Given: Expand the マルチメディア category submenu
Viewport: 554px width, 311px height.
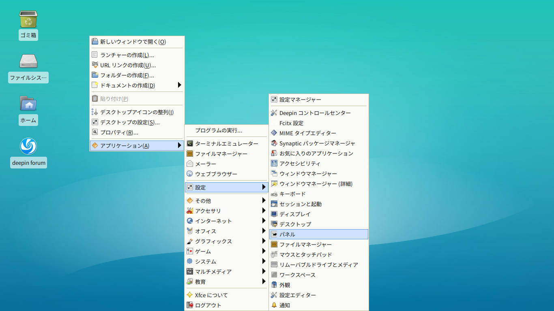Looking at the screenshot, I should coord(226,272).
